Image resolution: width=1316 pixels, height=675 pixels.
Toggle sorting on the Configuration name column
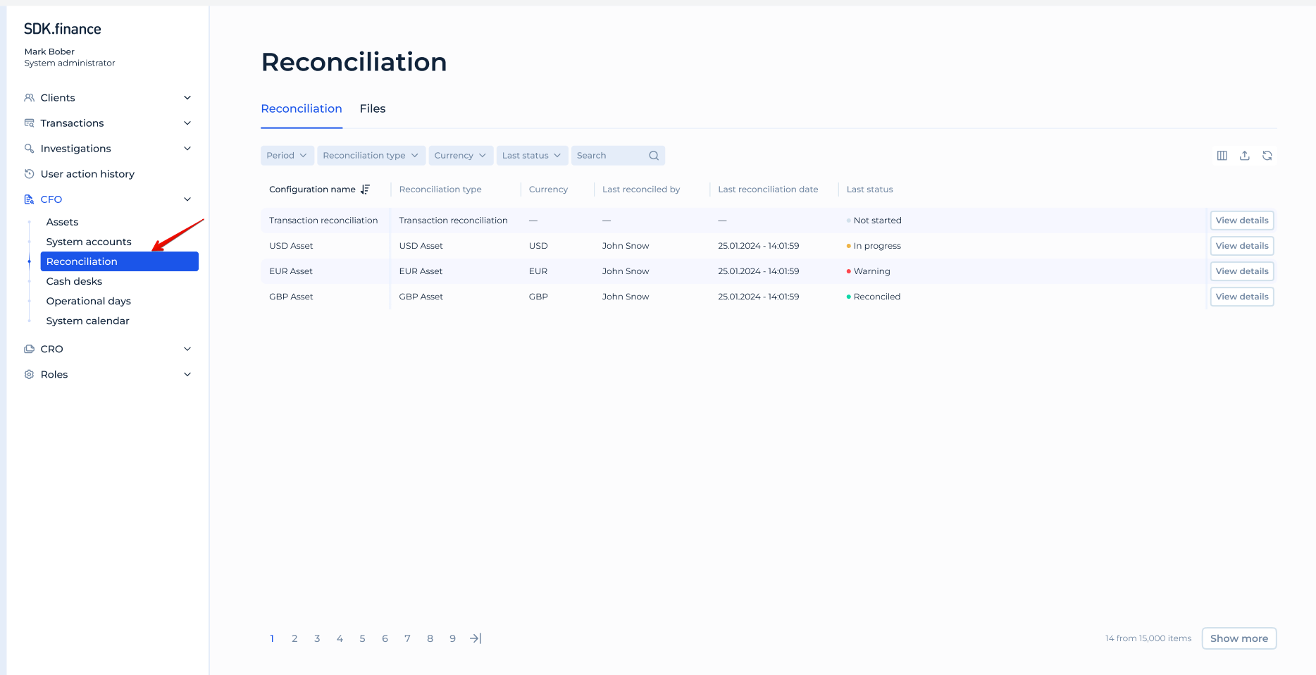(366, 189)
